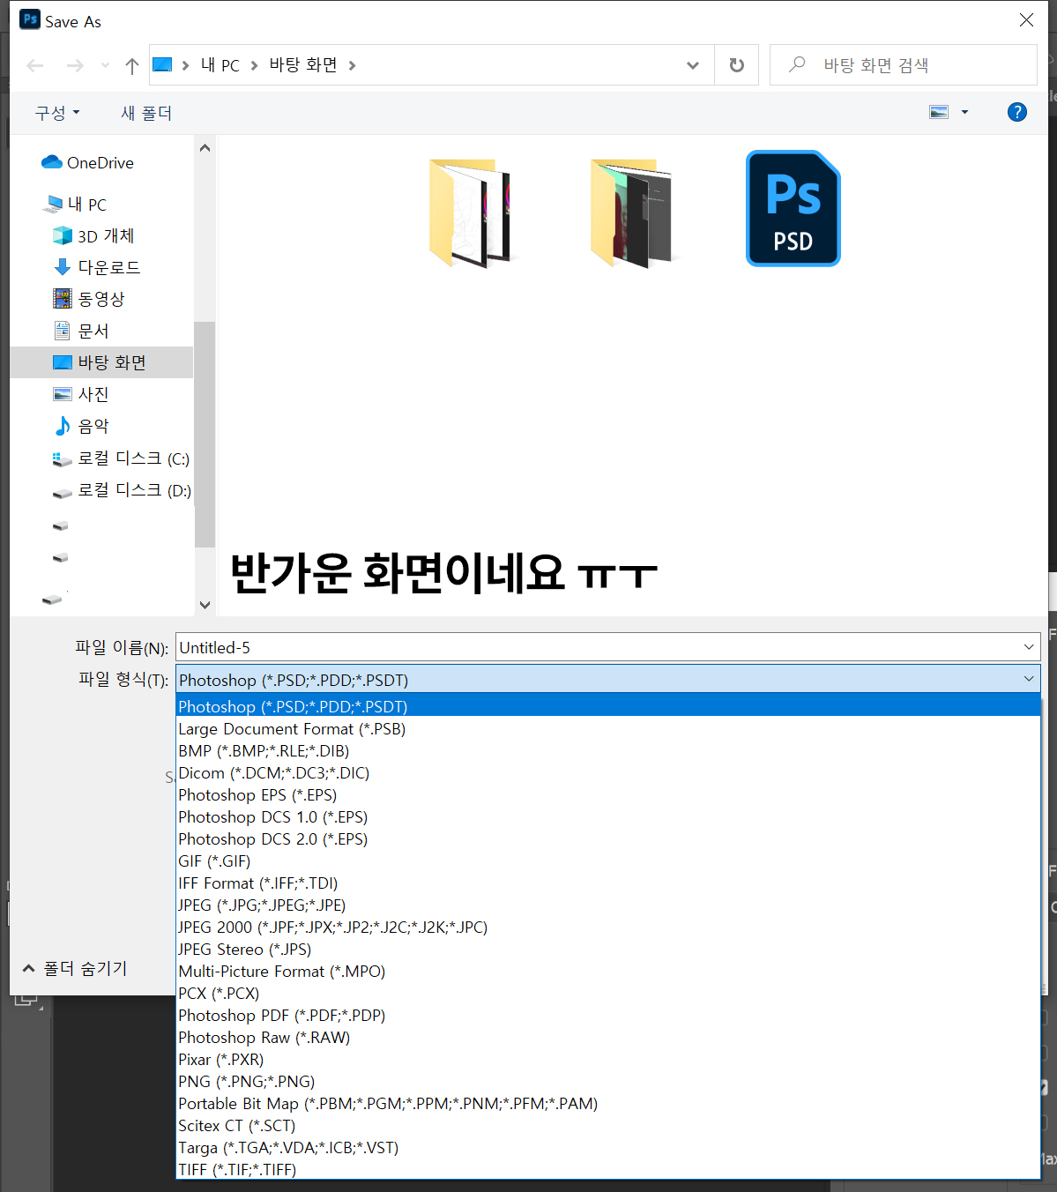Click the second folder thumbnail
1057x1192 pixels.
pyautogui.click(x=631, y=212)
